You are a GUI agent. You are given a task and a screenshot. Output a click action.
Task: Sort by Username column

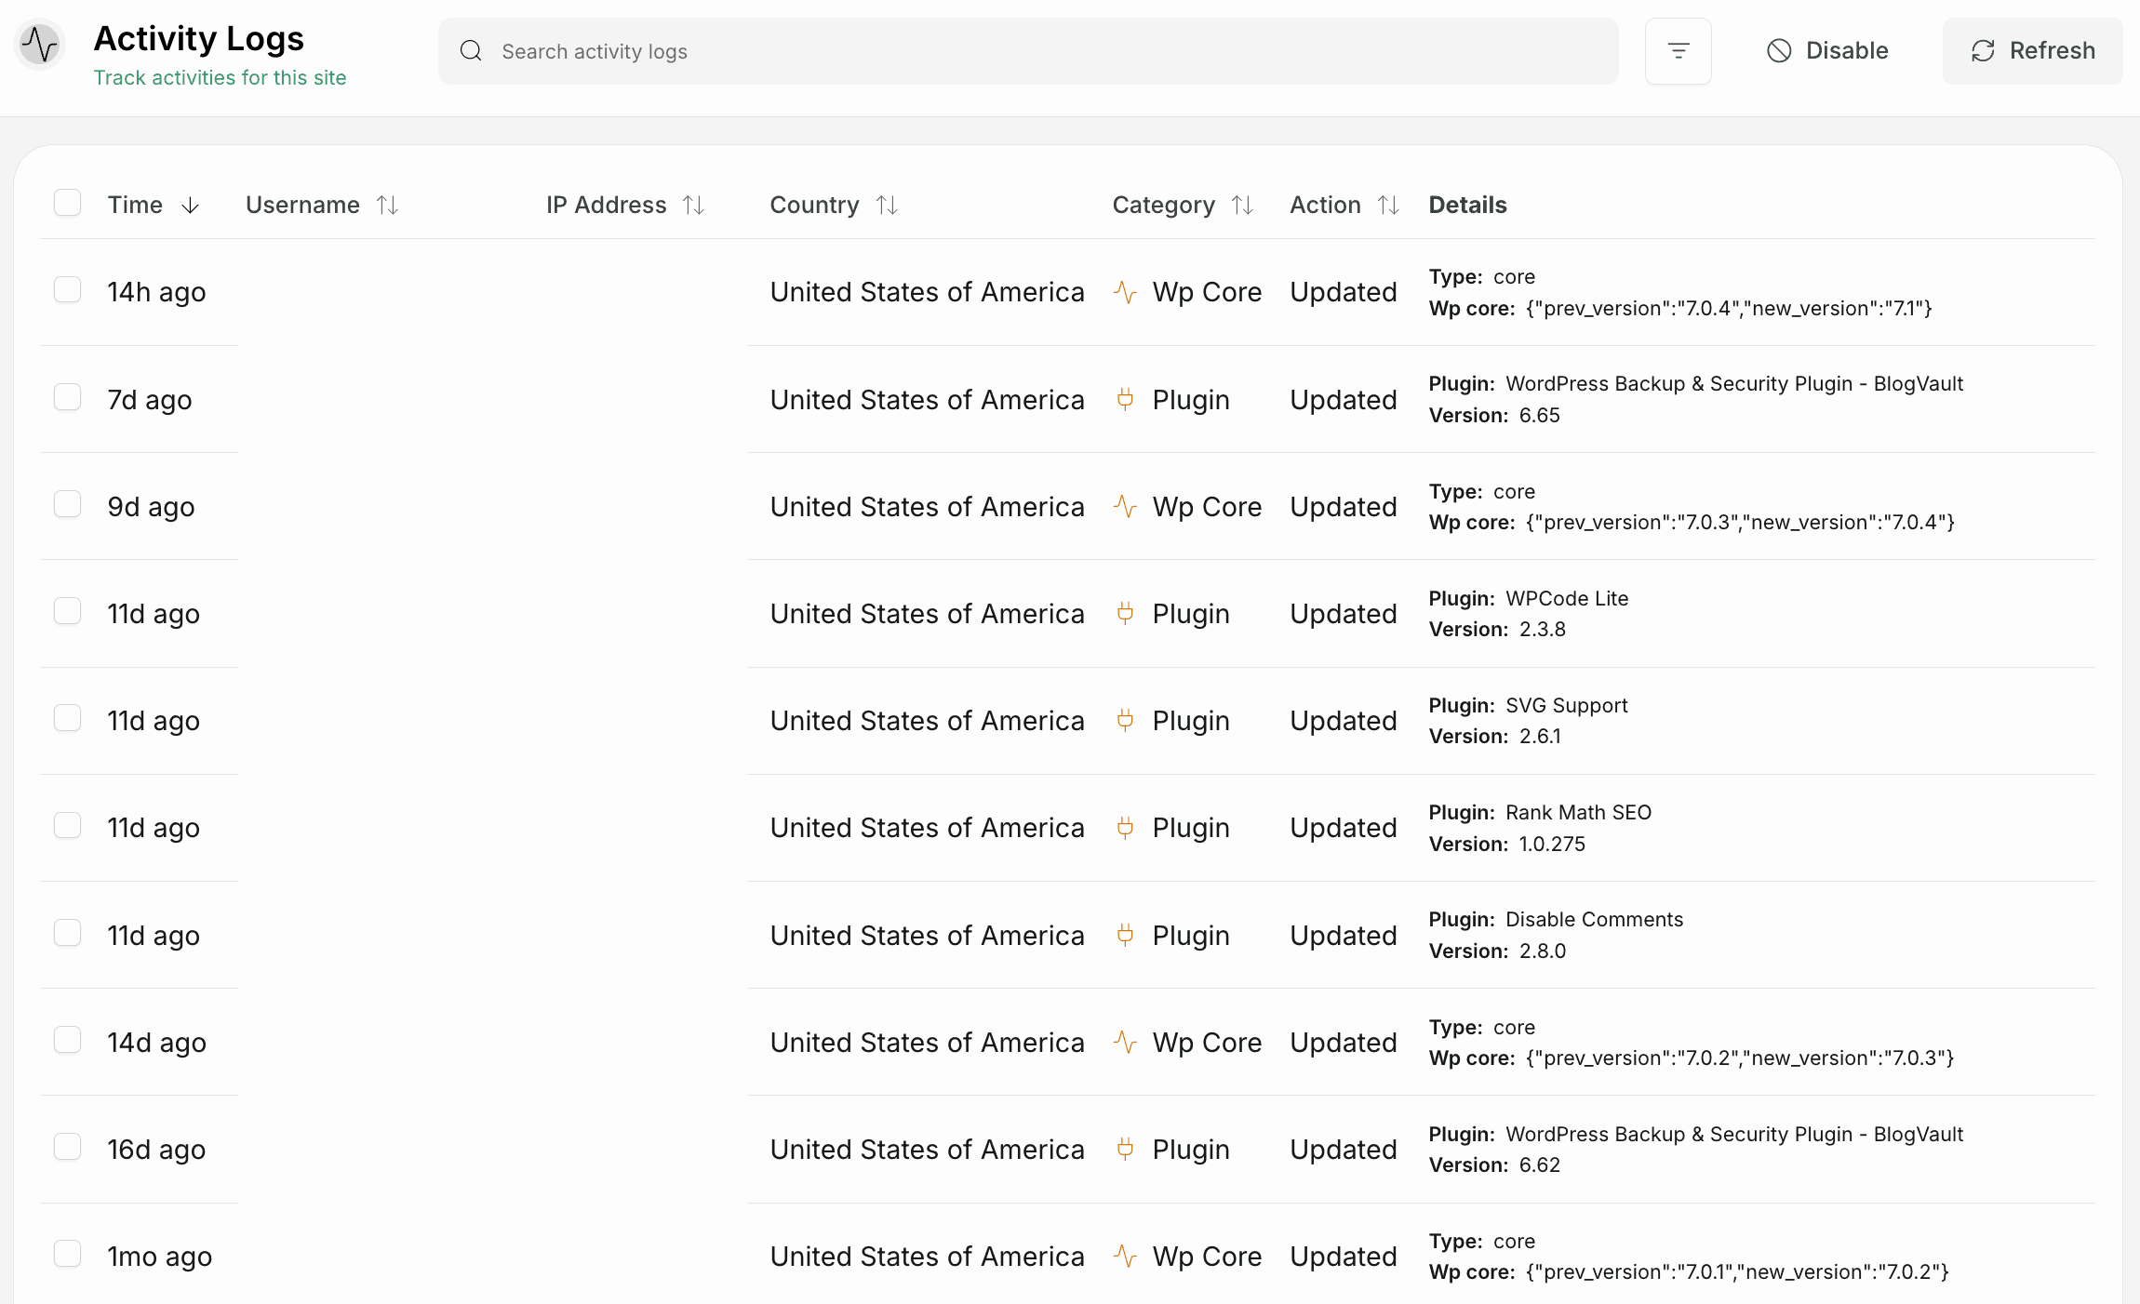pos(388,206)
